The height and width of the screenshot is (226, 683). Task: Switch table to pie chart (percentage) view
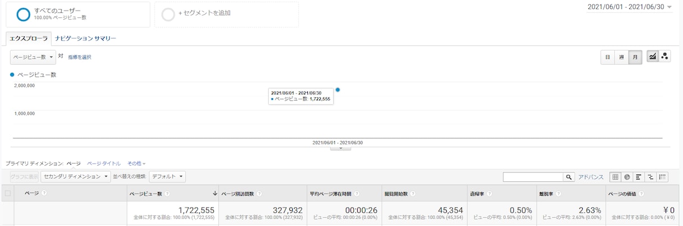pos(627,177)
